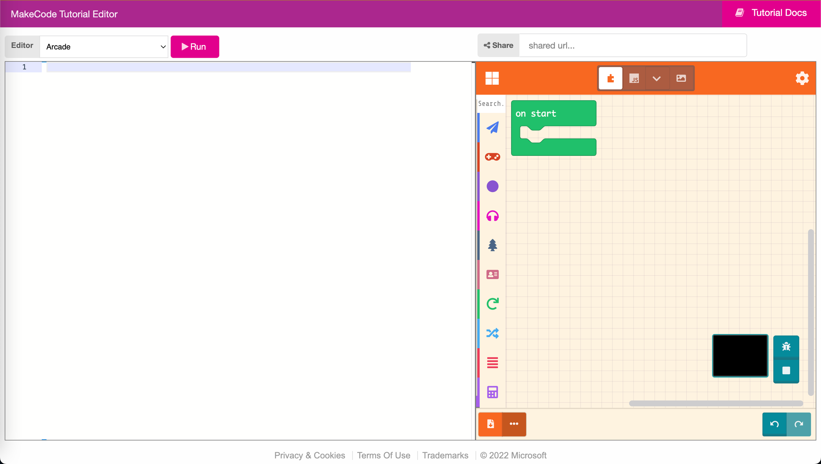Open the assets image tab
Screen dimensions: 821x464
point(681,78)
